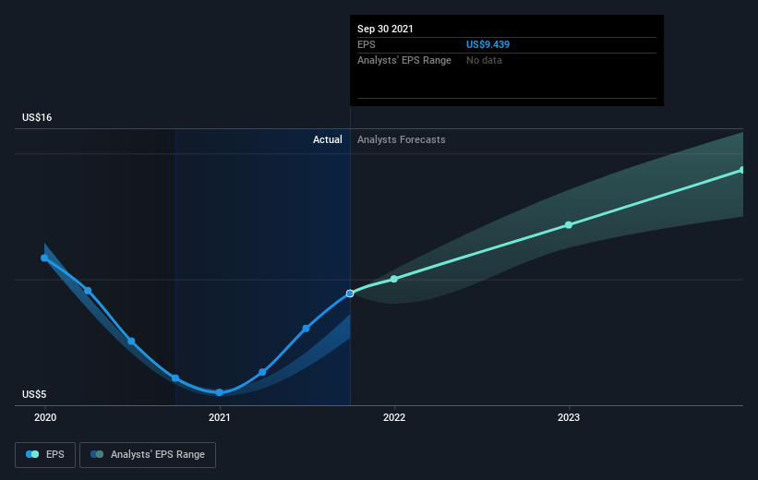Click the Analysts Forecasts section label
758x480 pixels.
[x=402, y=139]
